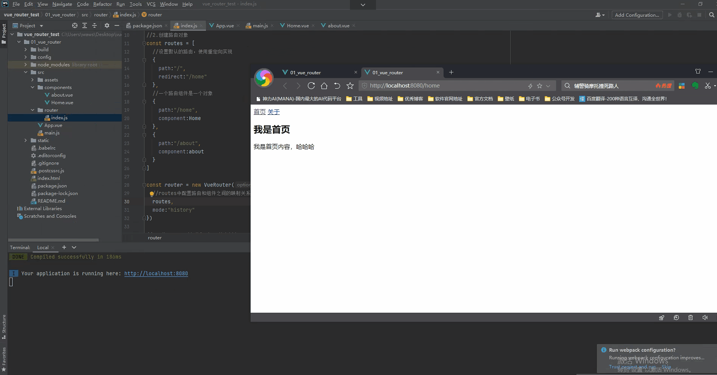Collapse the 01_vue_router folder

(19, 42)
